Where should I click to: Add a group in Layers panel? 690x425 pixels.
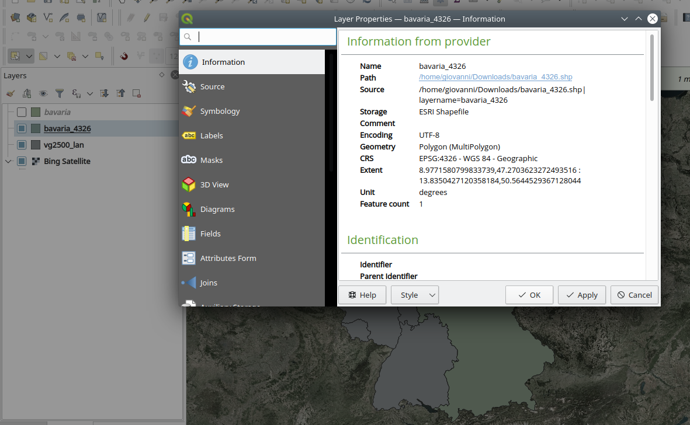coord(27,93)
